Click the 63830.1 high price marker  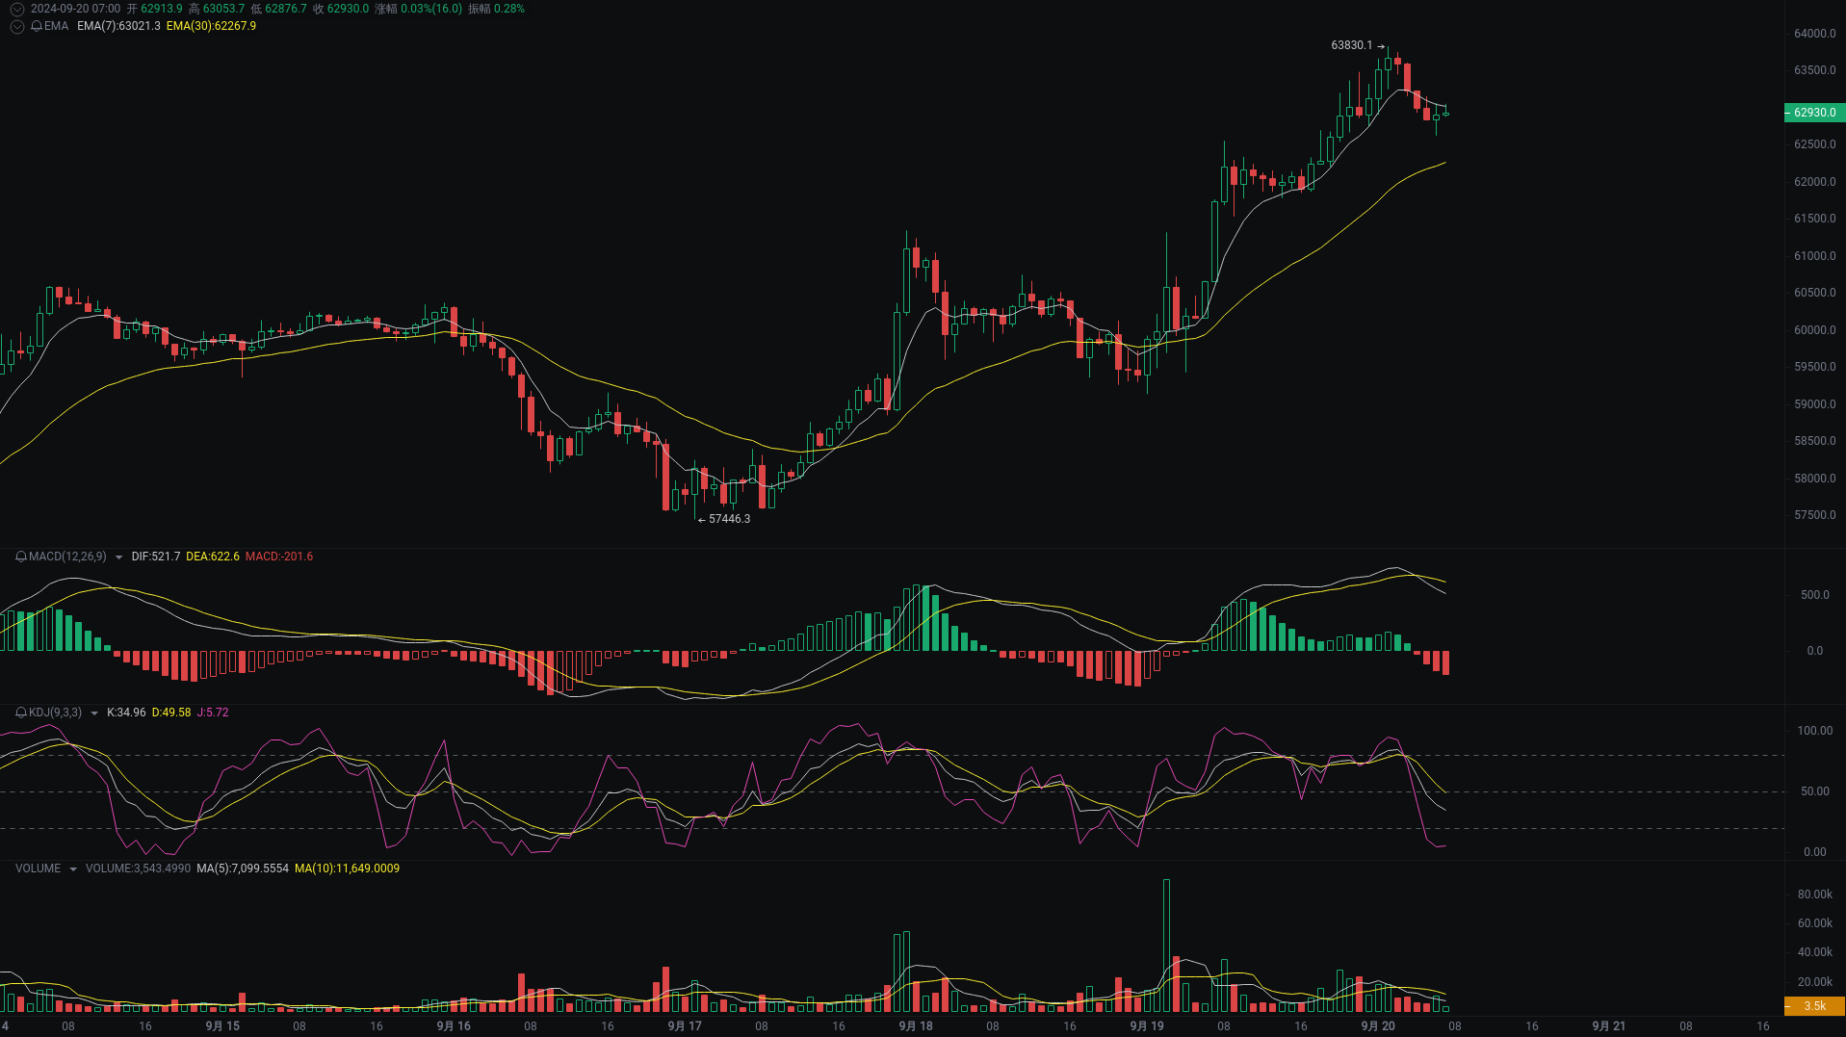coord(1352,43)
